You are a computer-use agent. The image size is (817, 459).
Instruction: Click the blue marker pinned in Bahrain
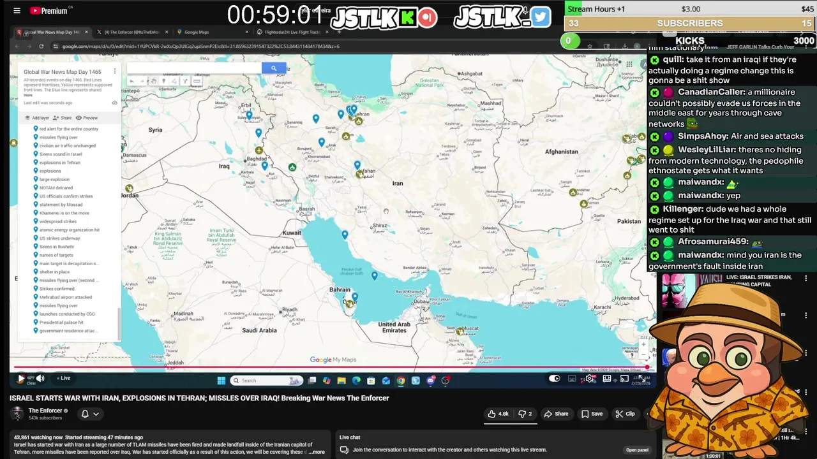pos(355,297)
